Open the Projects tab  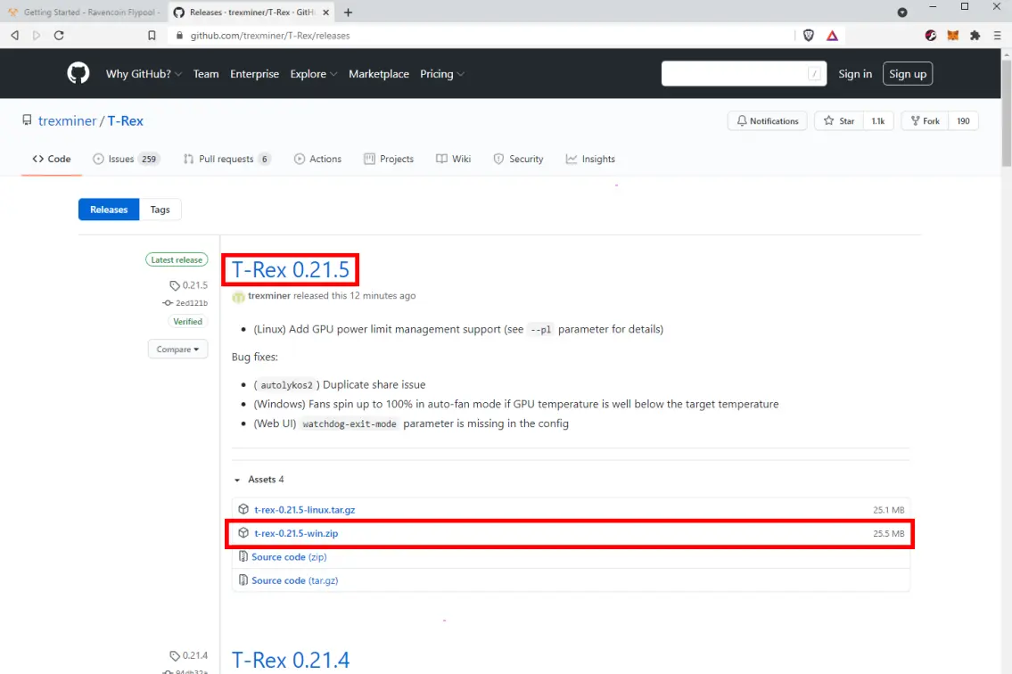(x=389, y=159)
